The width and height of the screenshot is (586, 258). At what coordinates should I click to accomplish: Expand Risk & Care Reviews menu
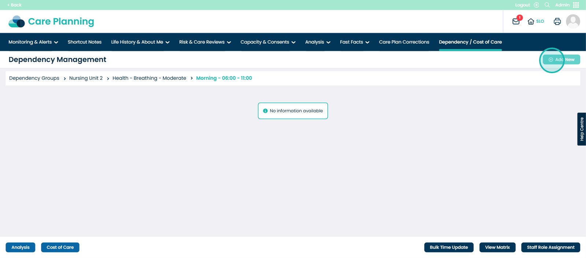(x=205, y=42)
